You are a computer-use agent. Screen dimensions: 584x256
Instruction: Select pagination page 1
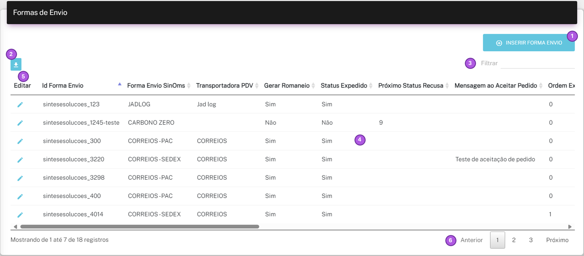pos(497,240)
